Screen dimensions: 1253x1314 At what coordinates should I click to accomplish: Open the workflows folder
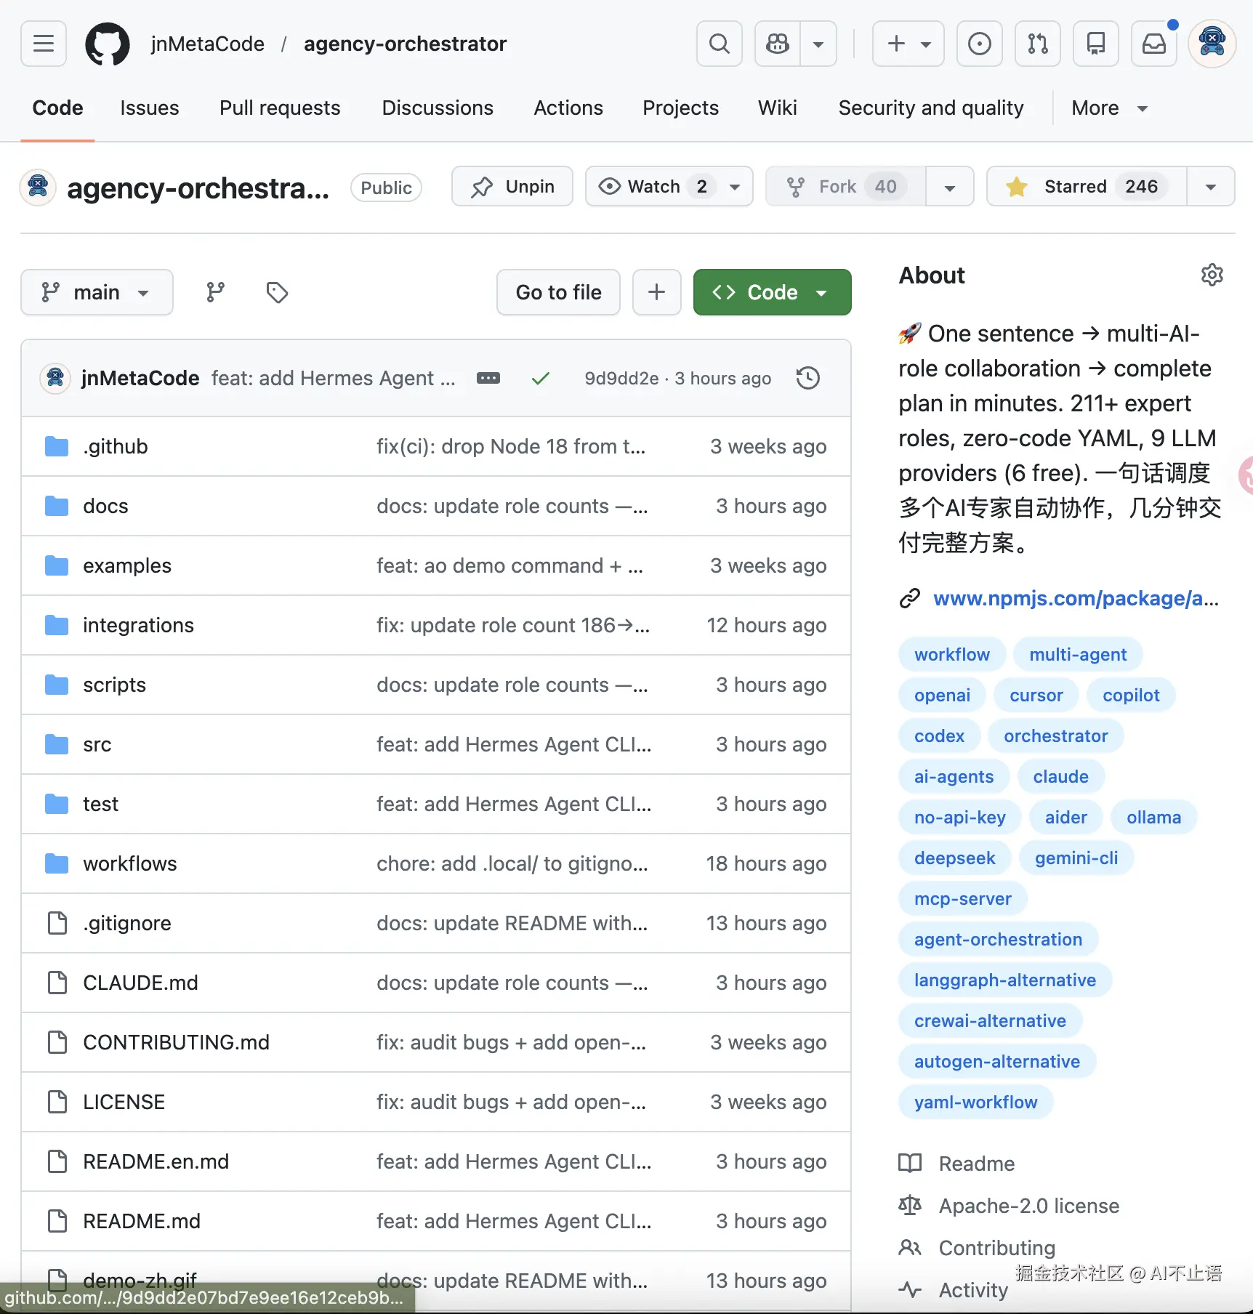click(x=130, y=863)
